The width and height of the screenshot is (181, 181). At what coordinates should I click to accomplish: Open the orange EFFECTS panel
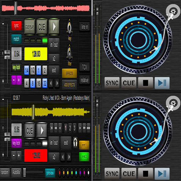(x=69, y=73)
